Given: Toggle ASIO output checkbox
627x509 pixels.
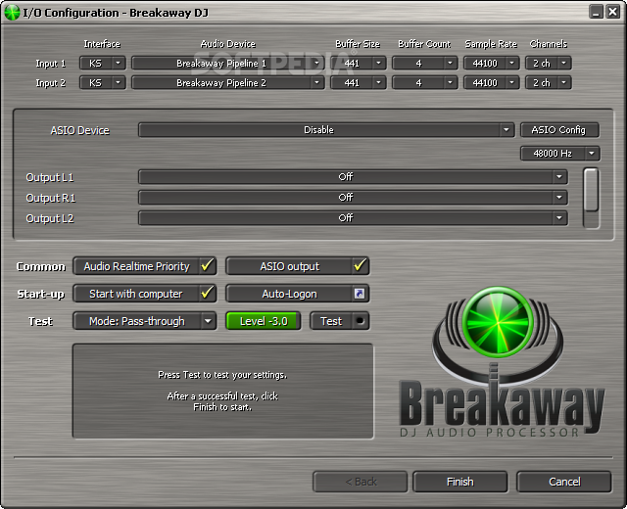Looking at the screenshot, I should pos(298,266).
